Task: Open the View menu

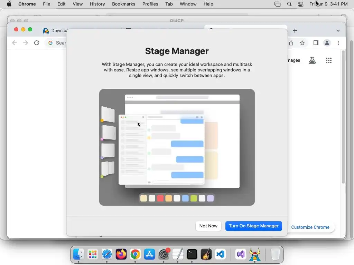Action: [x=77, y=4]
